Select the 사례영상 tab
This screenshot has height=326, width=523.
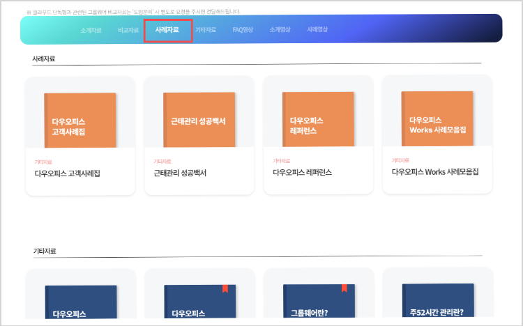(317, 29)
